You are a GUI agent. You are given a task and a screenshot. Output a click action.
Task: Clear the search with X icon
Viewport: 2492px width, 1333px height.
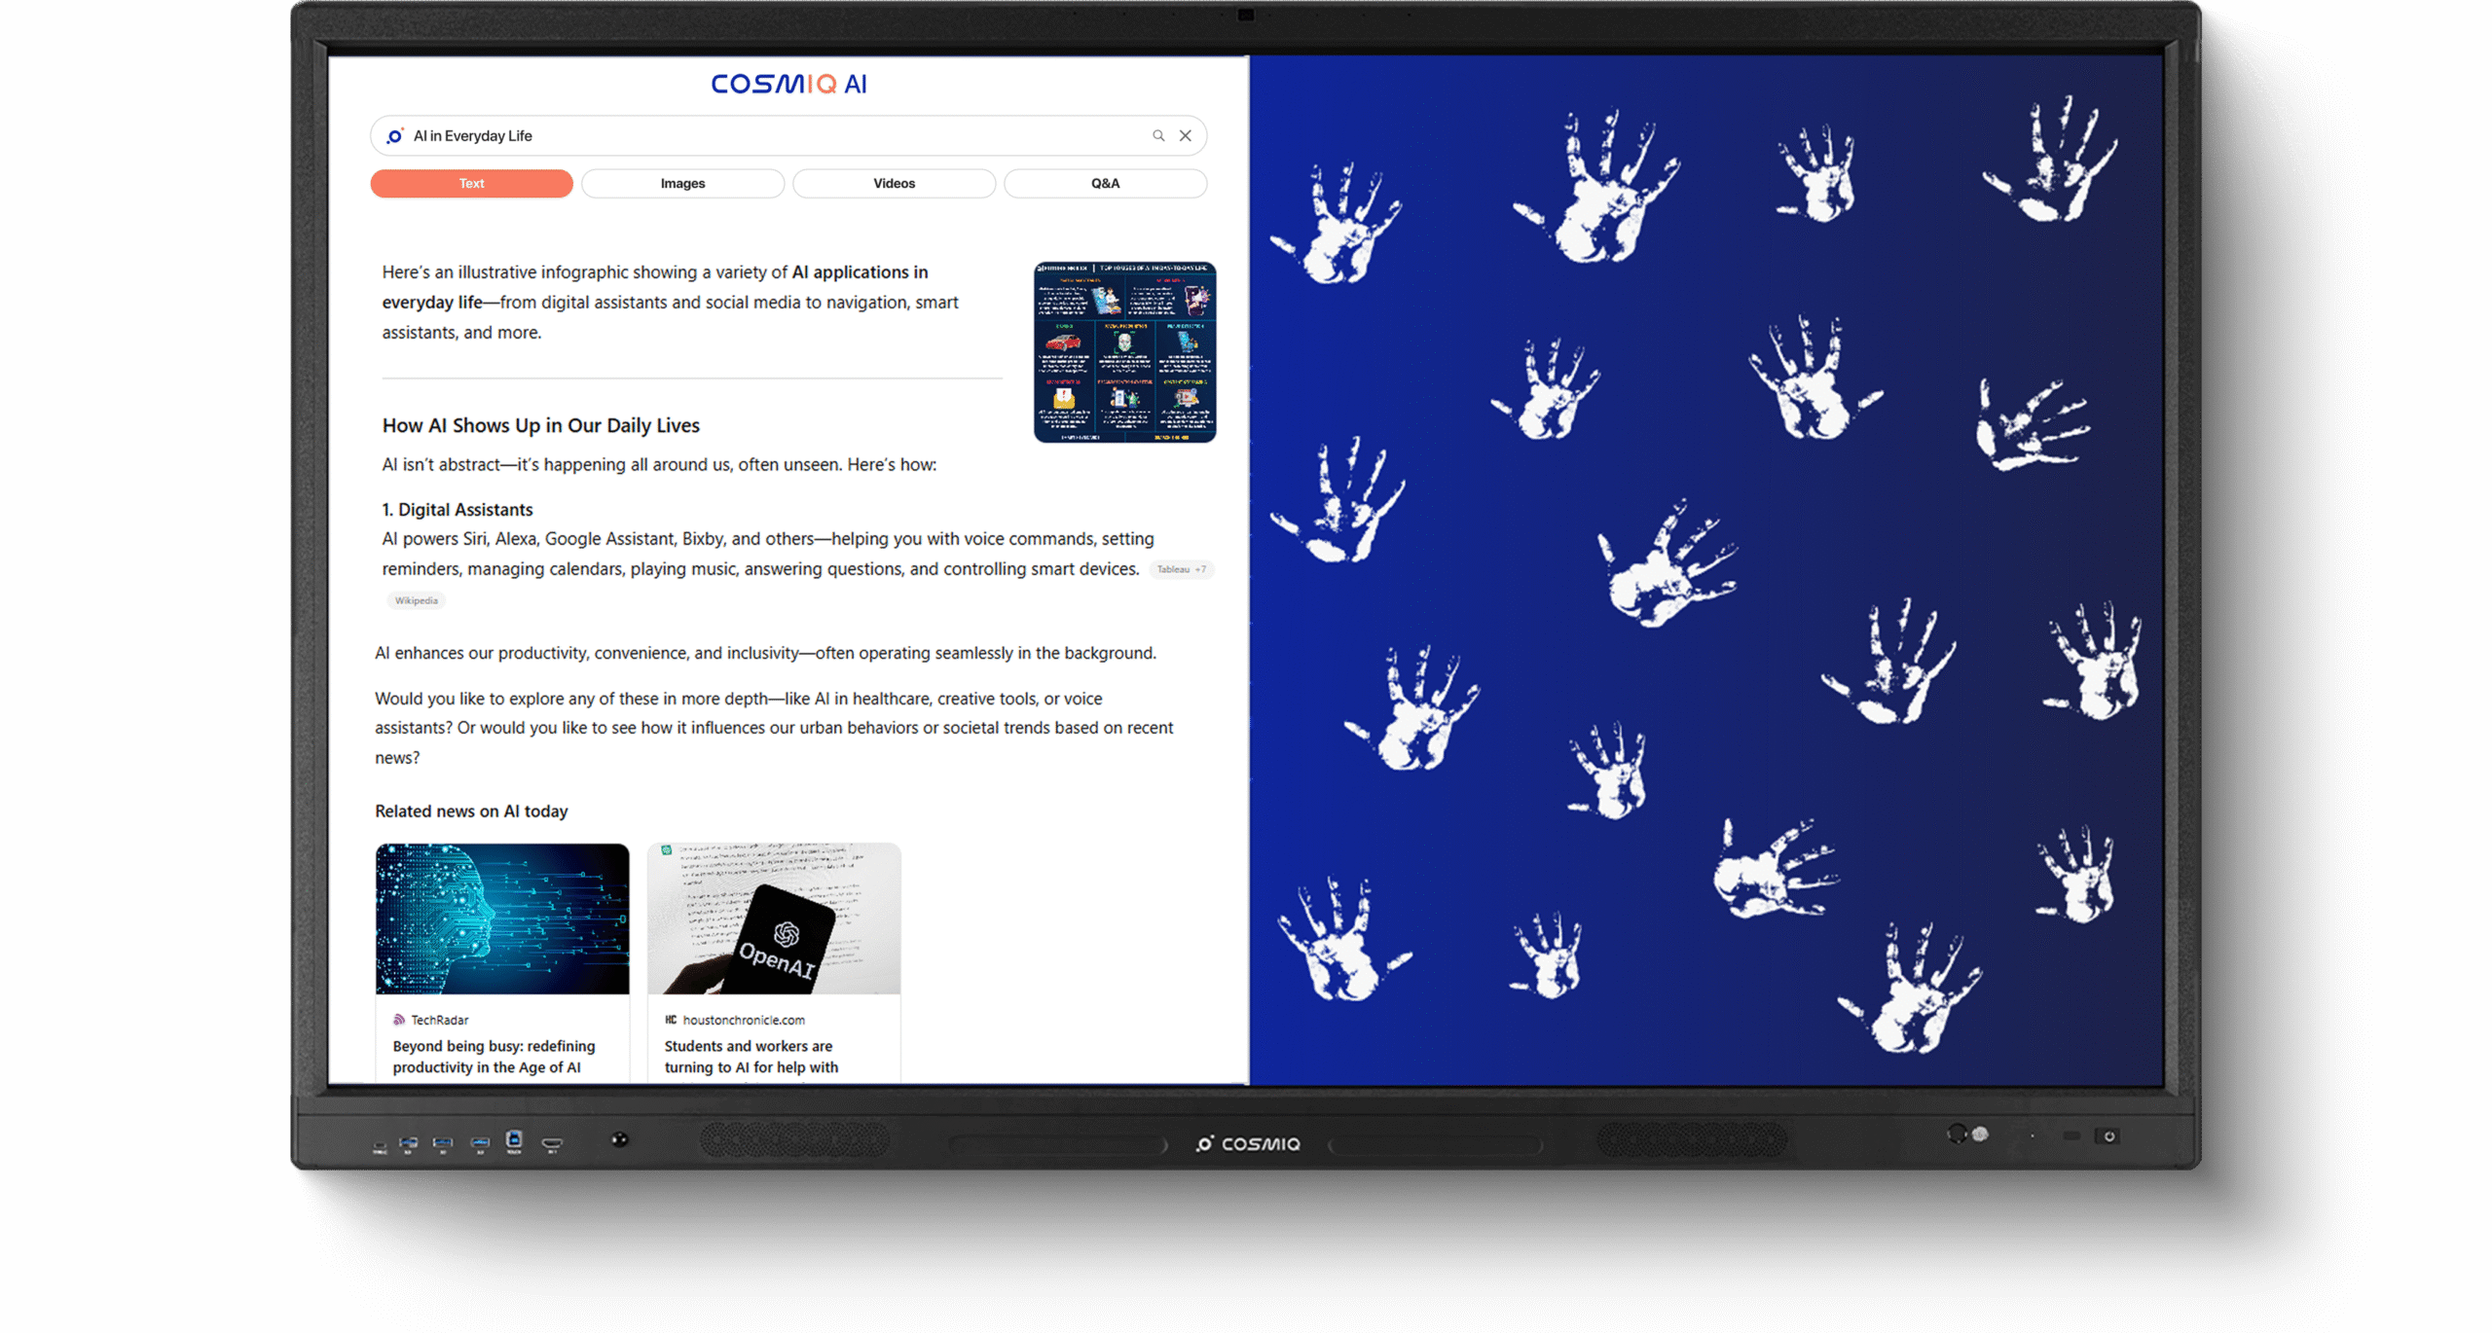[x=1186, y=136]
